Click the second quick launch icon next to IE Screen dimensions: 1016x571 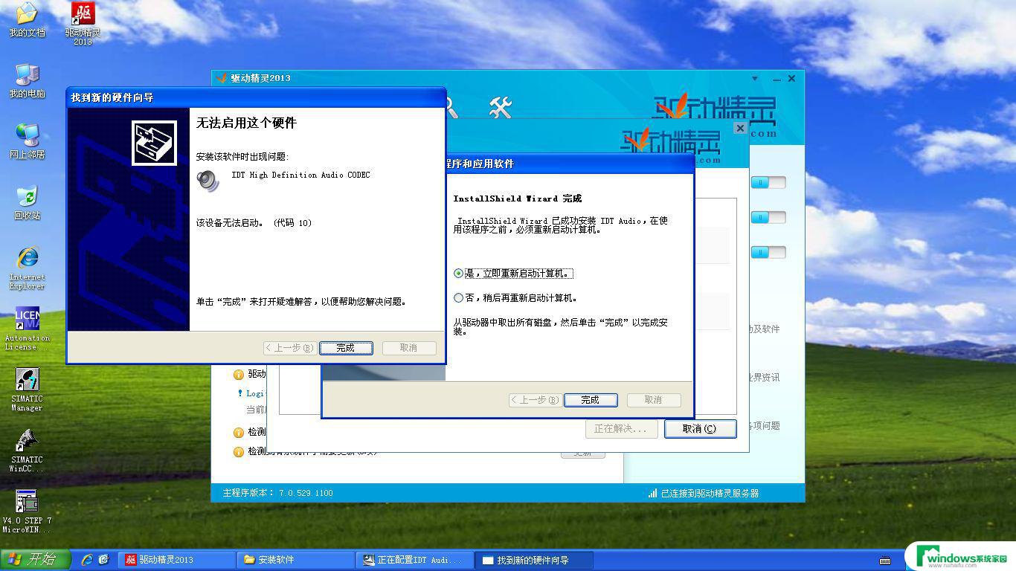pos(104,560)
